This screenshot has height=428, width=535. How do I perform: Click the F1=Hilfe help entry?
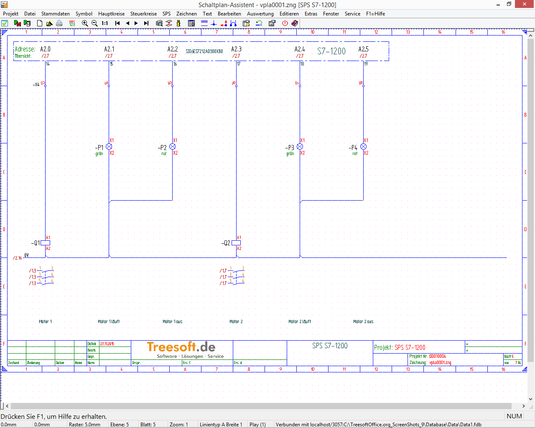pyautogui.click(x=375, y=14)
